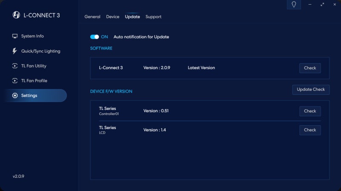Click the TL Fan Profile play icon
Image resolution: width=341 pixels, height=191 pixels.
[15, 81]
